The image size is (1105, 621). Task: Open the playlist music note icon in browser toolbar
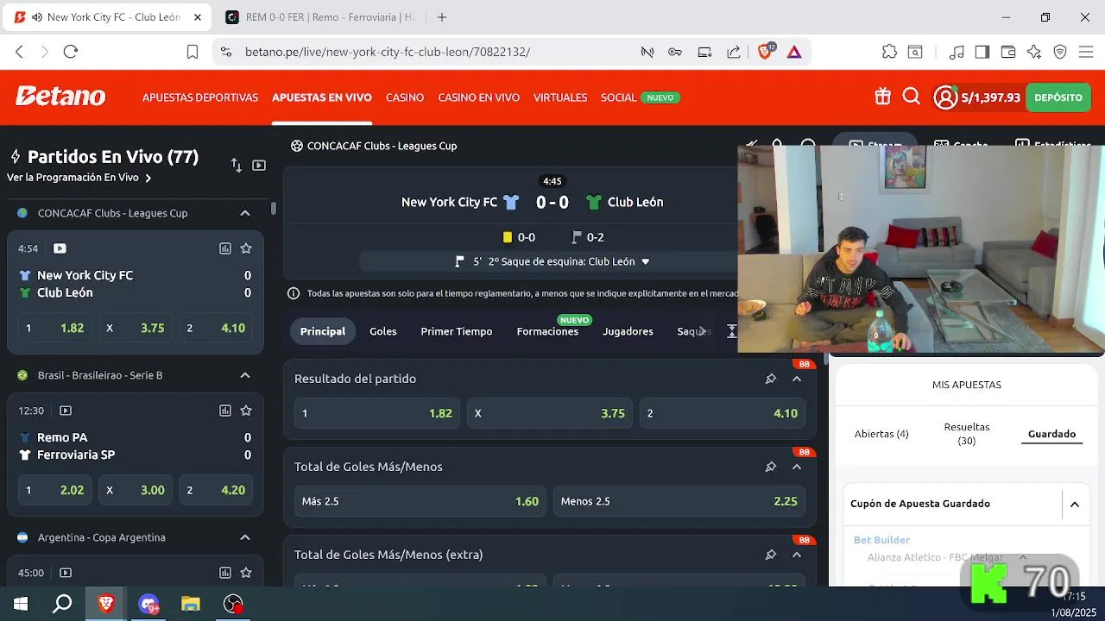[x=956, y=52]
